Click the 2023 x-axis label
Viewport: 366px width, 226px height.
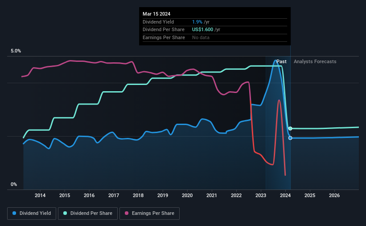[x=261, y=195]
